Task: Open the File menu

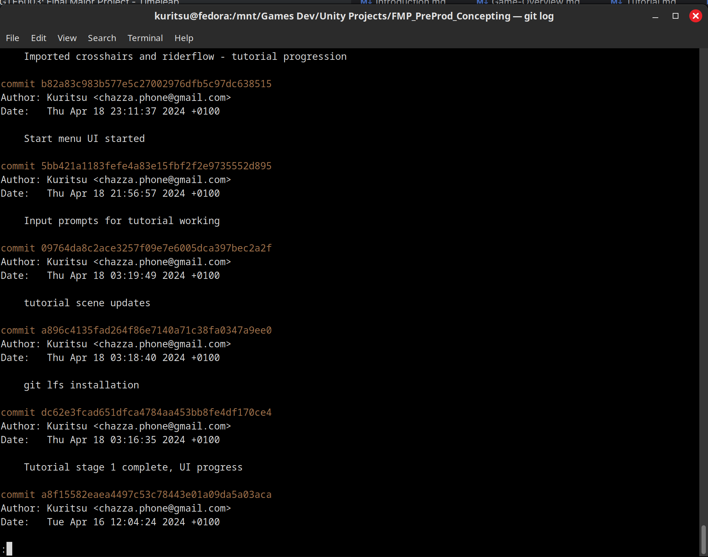Action: coord(12,38)
